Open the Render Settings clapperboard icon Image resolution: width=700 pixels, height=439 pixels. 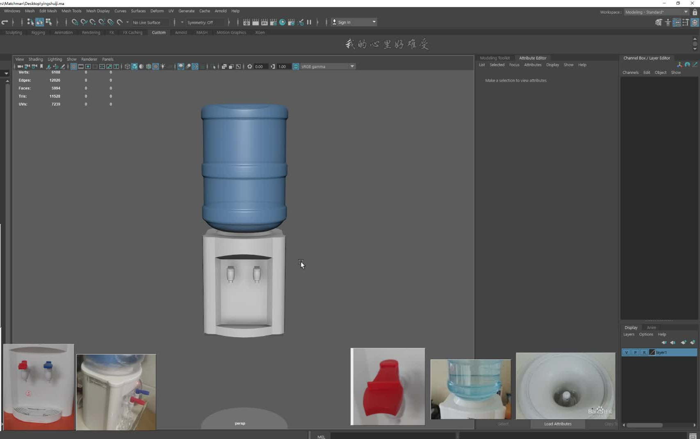pyautogui.click(x=273, y=22)
